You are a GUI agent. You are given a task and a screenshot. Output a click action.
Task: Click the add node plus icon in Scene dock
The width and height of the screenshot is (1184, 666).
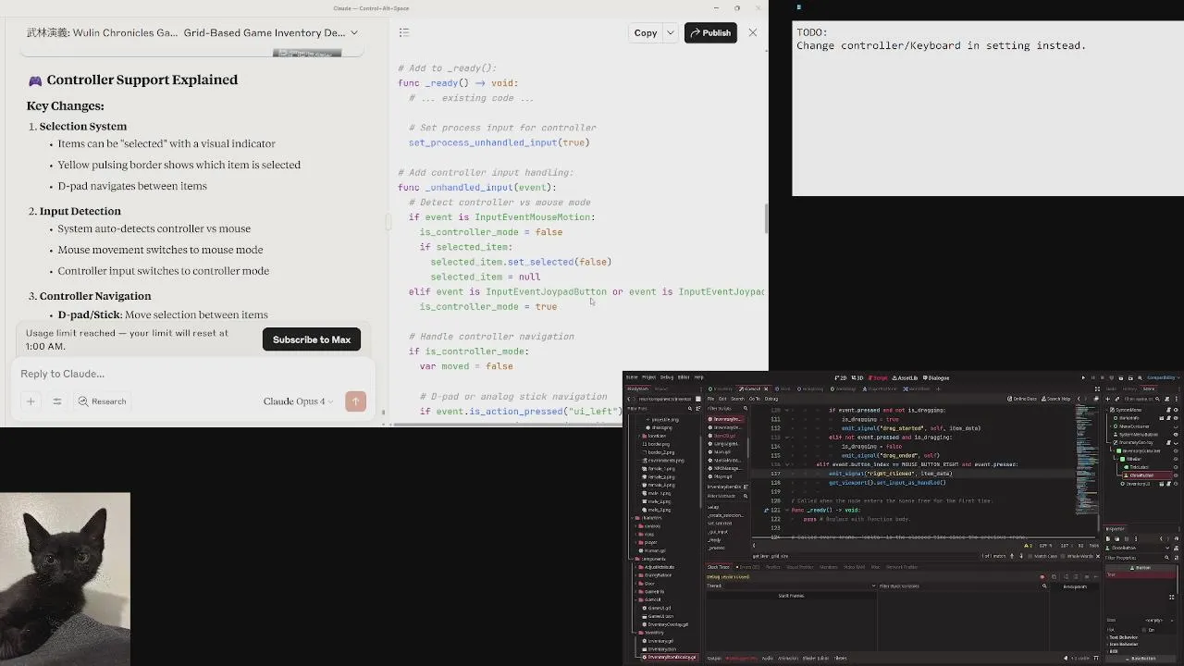(x=1107, y=399)
